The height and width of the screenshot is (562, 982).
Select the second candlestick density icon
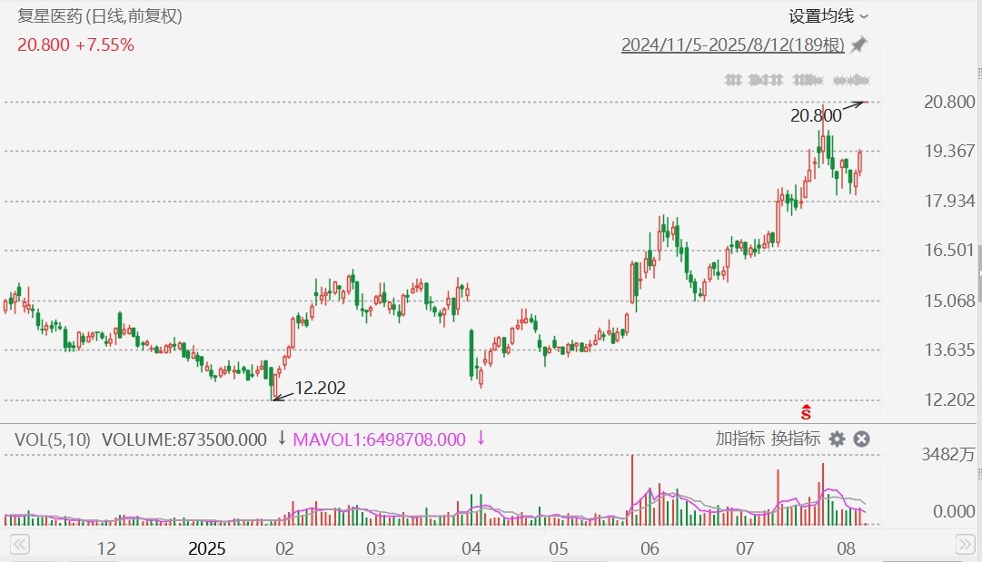coord(766,80)
